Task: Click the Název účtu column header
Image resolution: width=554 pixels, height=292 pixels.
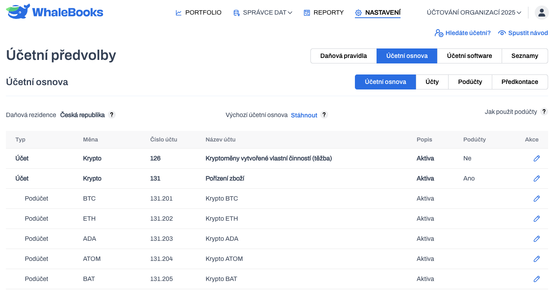Action: [220, 139]
